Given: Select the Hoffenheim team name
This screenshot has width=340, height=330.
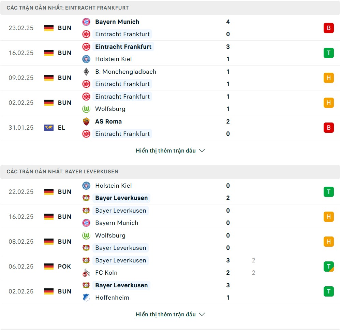Looking at the screenshot, I should click(x=112, y=298).
